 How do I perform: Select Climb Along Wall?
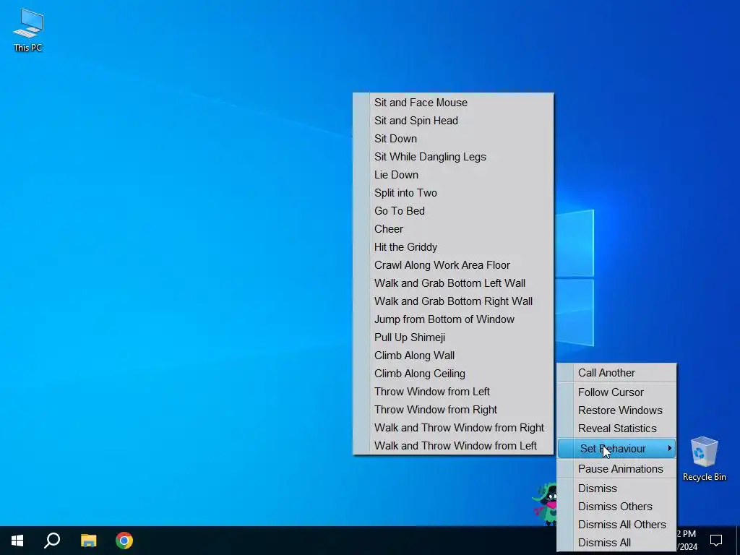[x=453, y=356]
